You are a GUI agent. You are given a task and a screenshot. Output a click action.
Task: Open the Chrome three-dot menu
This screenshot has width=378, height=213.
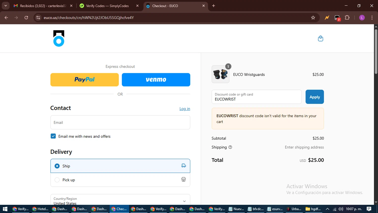point(372,18)
